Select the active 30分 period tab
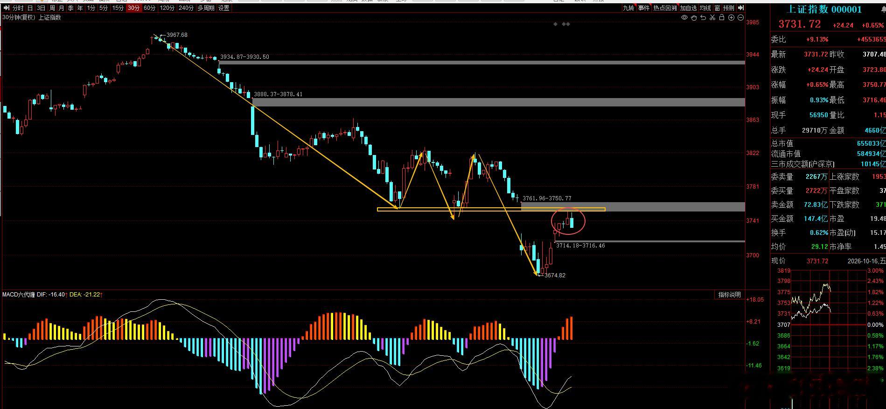The width and height of the screenshot is (886, 409). [x=134, y=8]
